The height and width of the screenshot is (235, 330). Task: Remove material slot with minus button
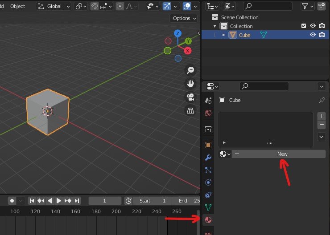[322, 125]
